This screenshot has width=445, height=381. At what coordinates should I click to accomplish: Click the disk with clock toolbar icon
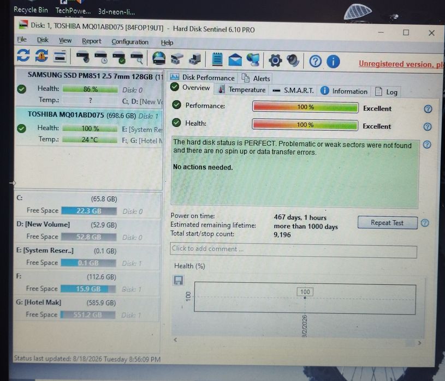pos(101,57)
